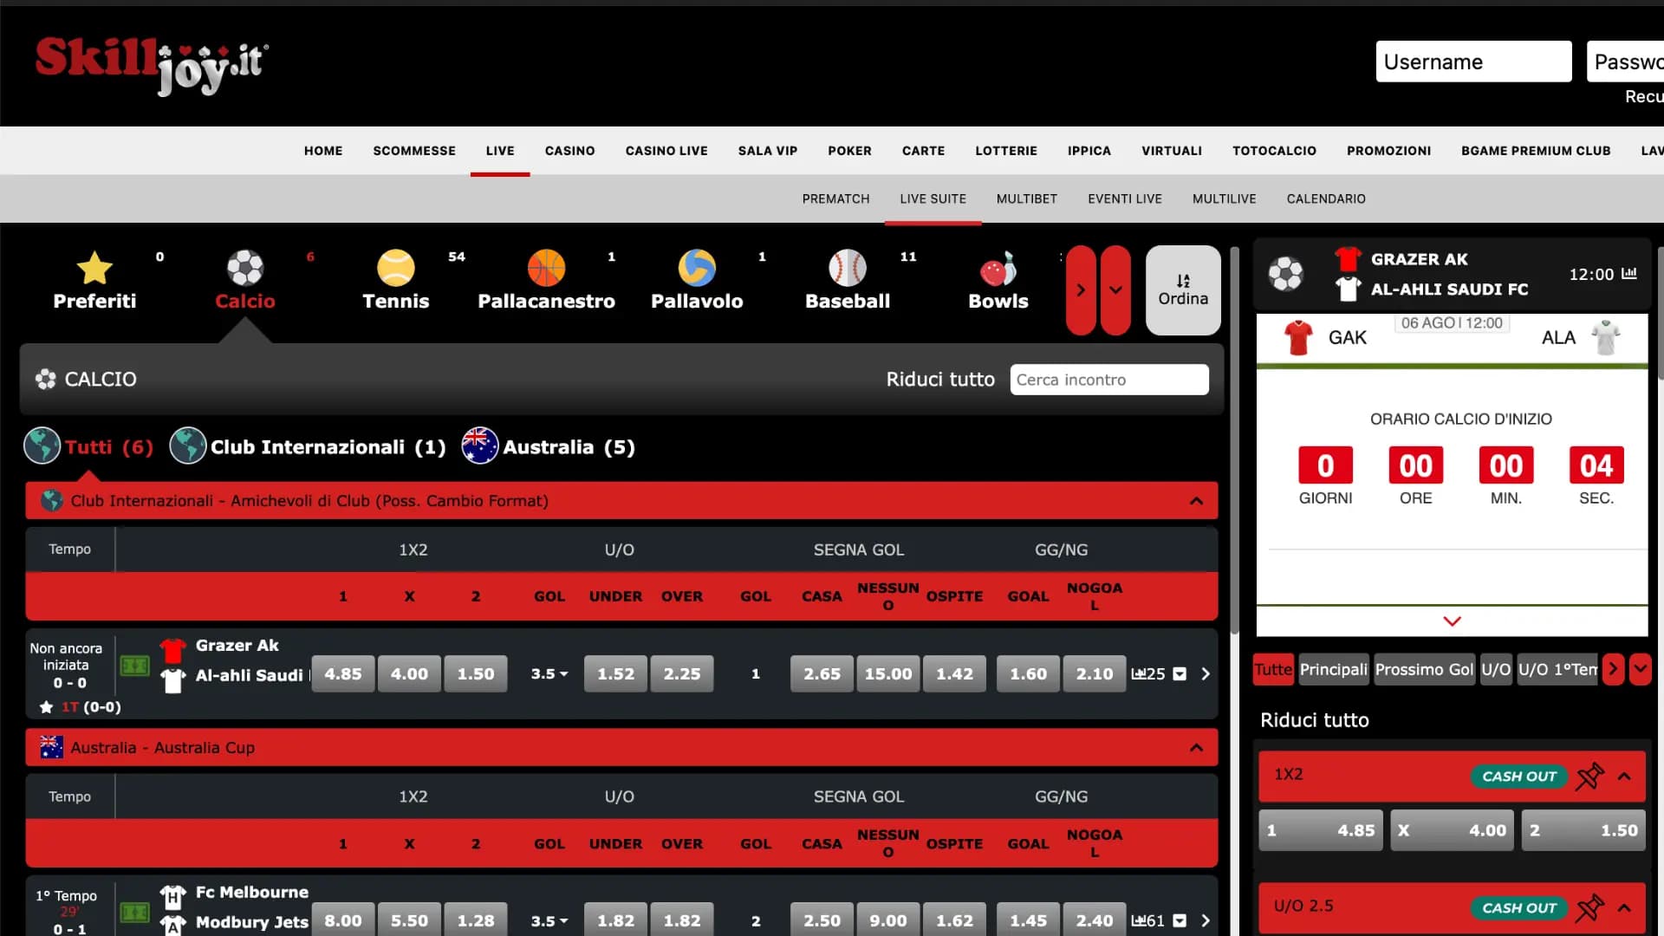The width and height of the screenshot is (1664, 936).
Task: Toggle the live tracker icon for Grazer Ak match
Action: click(x=134, y=665)
